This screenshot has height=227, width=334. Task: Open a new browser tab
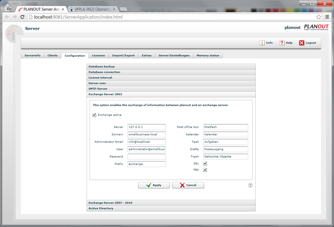123,9
